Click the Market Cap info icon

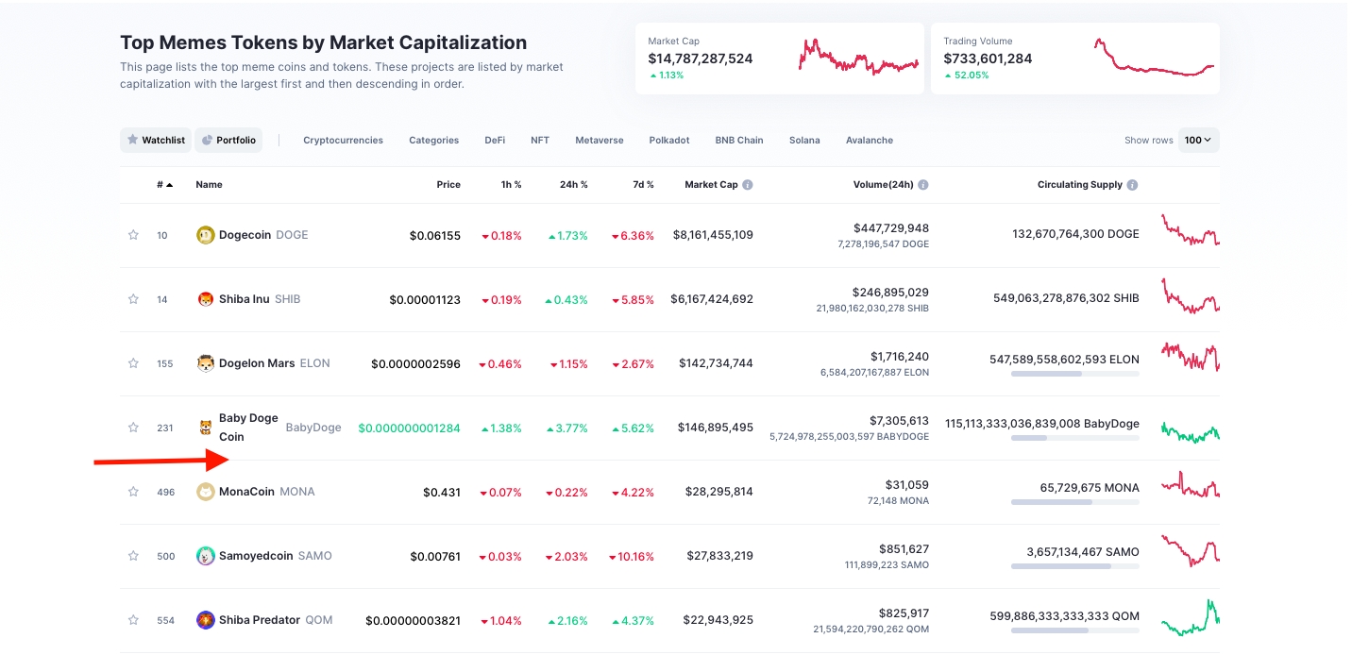(x=748, y=185)
